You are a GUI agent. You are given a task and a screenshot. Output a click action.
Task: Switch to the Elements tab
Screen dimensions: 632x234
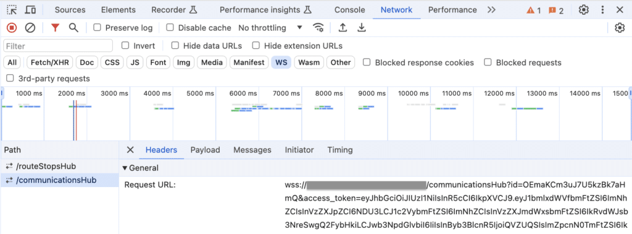coord(118,10)
